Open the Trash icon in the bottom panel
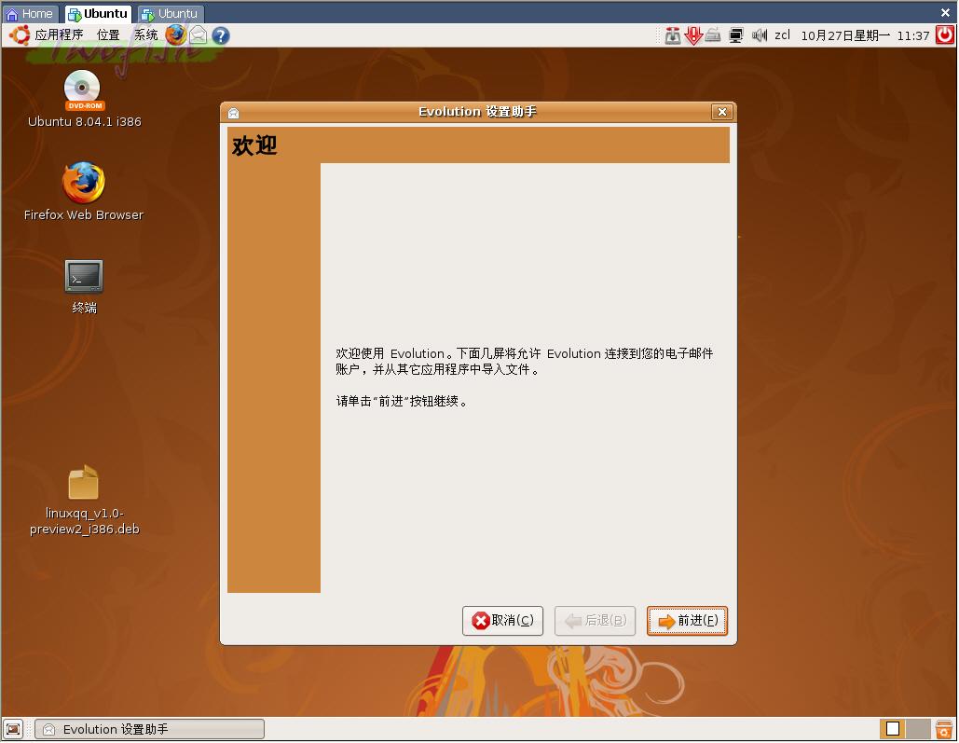This screenshot has height=743, width=959. click(x=944, y=729)
